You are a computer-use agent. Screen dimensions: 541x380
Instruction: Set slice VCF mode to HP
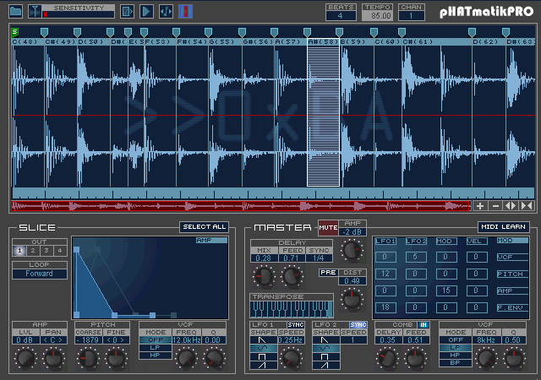(156, 356)
